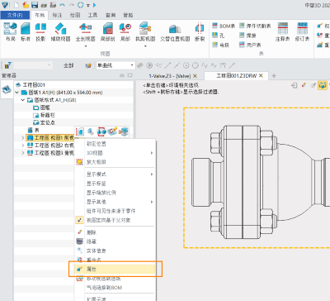Click the Save icon in quick access bar
Viewport: 330px width, 301px height.
click(x=35, y=5)
